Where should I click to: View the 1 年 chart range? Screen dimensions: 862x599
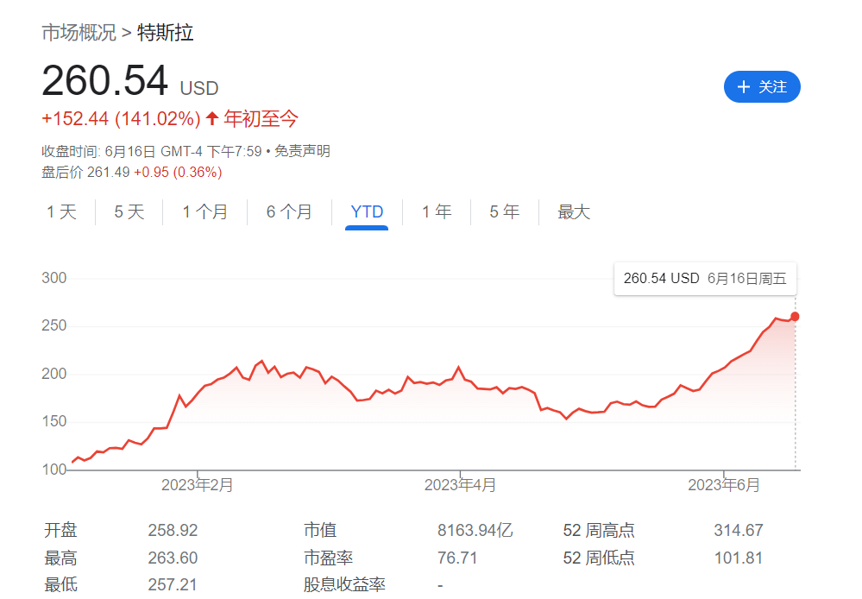(437, 212)
